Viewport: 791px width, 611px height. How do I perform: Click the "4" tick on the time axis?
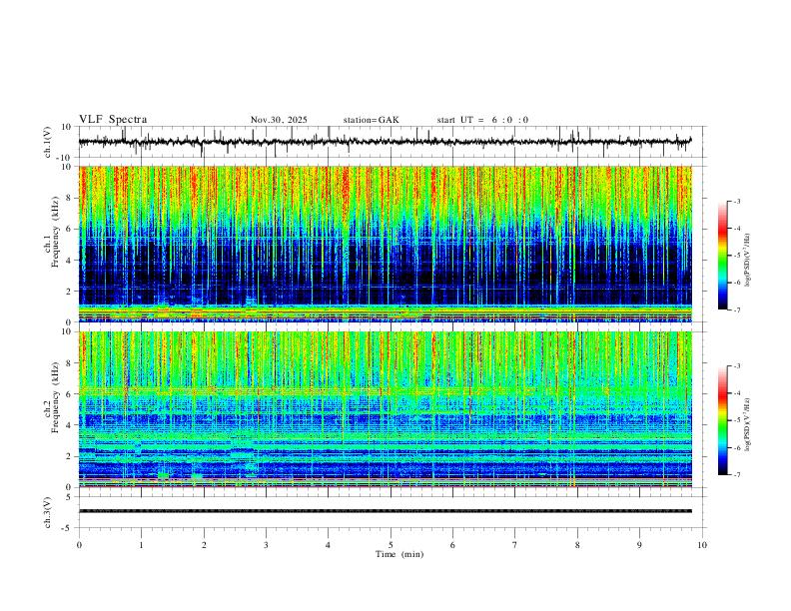[329, 545]
